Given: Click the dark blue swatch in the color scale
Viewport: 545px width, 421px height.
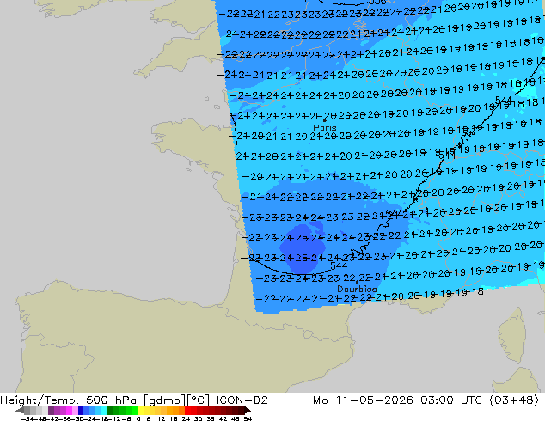Looking at the screenshot, I should (81, 410).
